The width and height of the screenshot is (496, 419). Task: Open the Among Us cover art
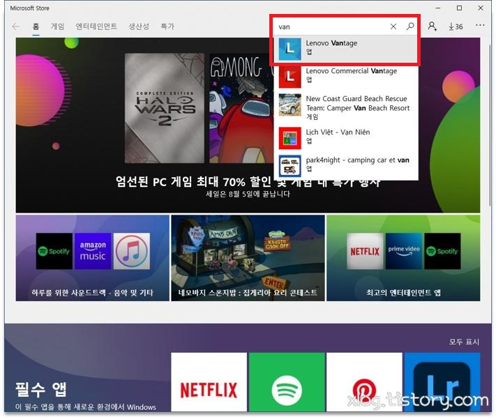point(241,108)
